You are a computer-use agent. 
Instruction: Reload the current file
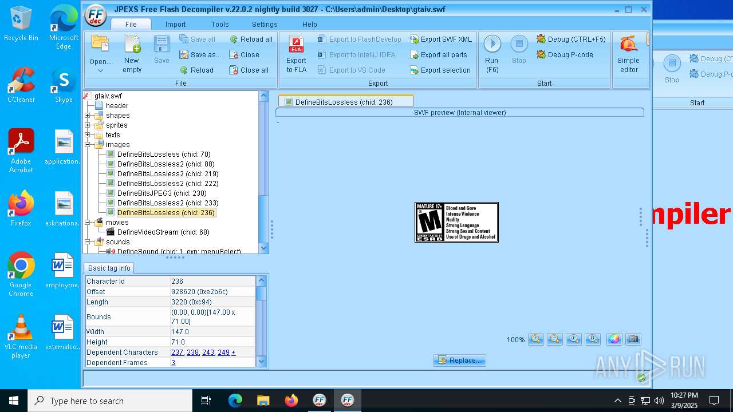(196, 70)
